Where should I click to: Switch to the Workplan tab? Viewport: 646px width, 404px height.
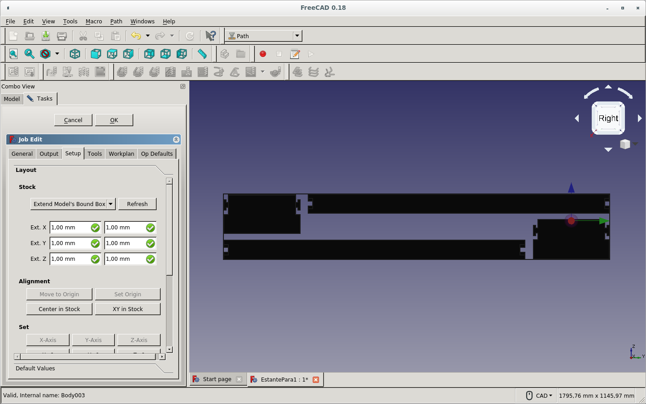[x=121, y=154]
